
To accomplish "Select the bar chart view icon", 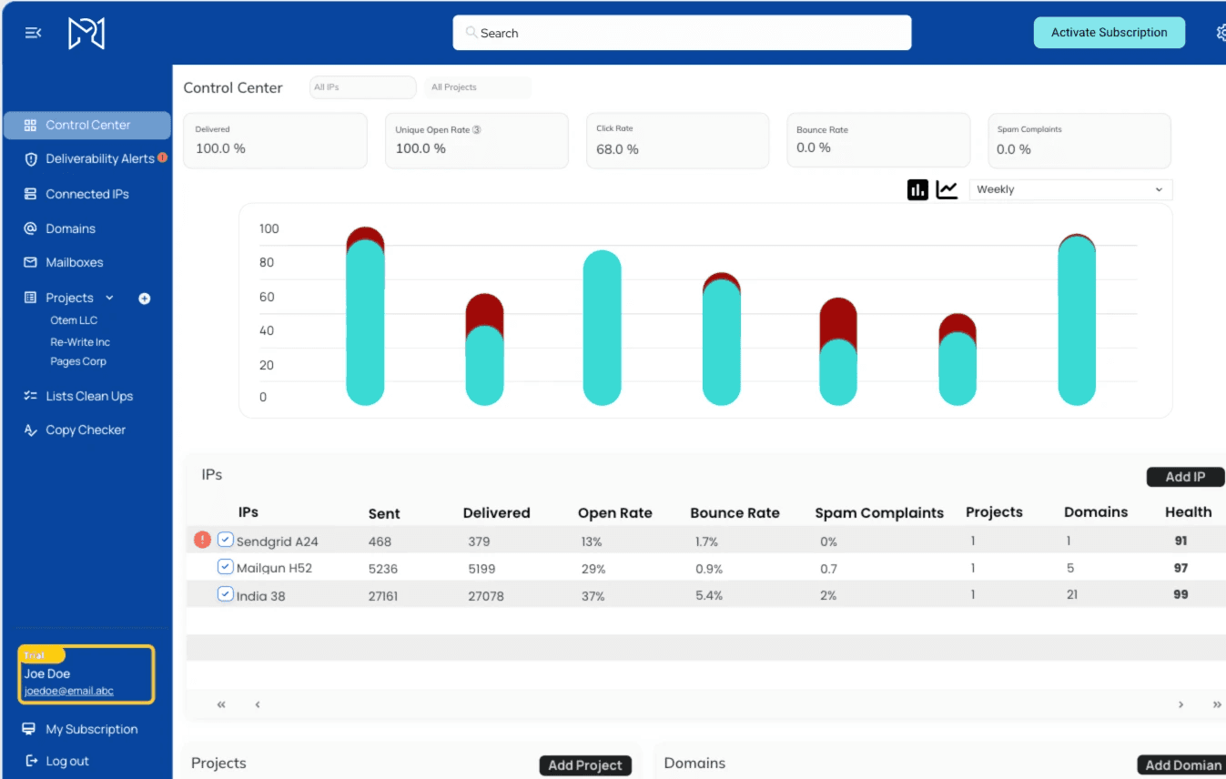I will (917, 188).
